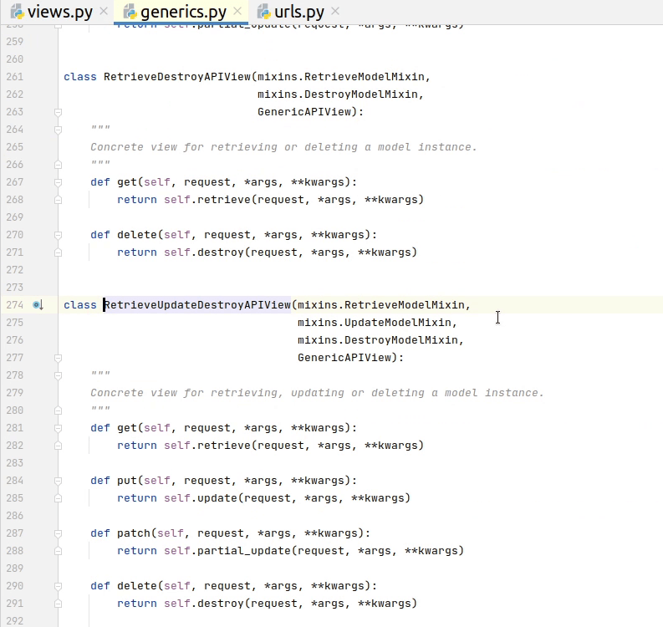
Task: Click the RetrieveUpdateDestroyAPIView class name
Action: click(x=196, y=305)
